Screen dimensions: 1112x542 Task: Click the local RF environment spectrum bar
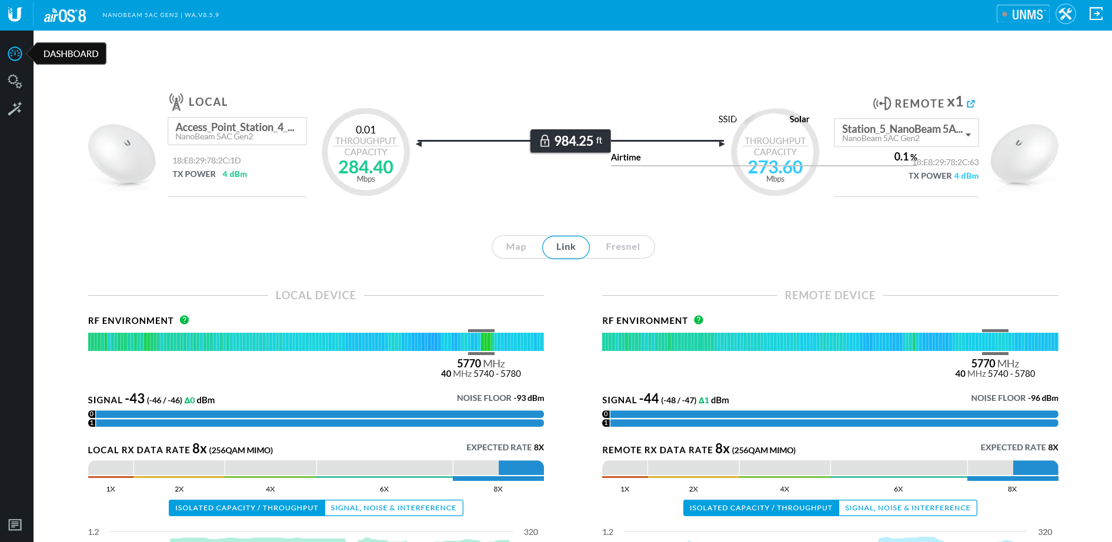pos(316,342)
